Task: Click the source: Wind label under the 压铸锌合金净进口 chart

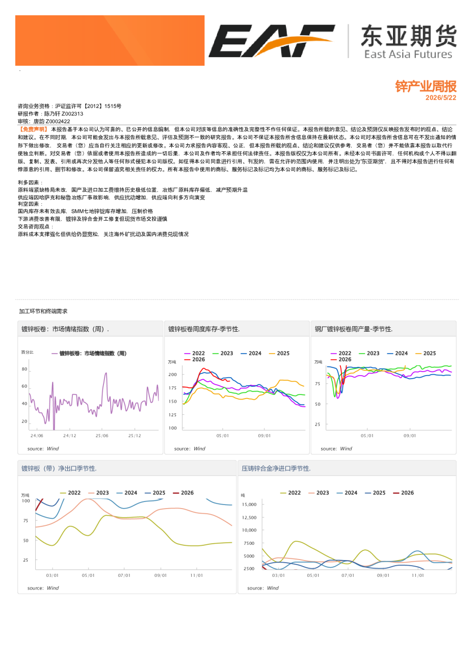Action: pyautogui.click(x=263, y=588)
